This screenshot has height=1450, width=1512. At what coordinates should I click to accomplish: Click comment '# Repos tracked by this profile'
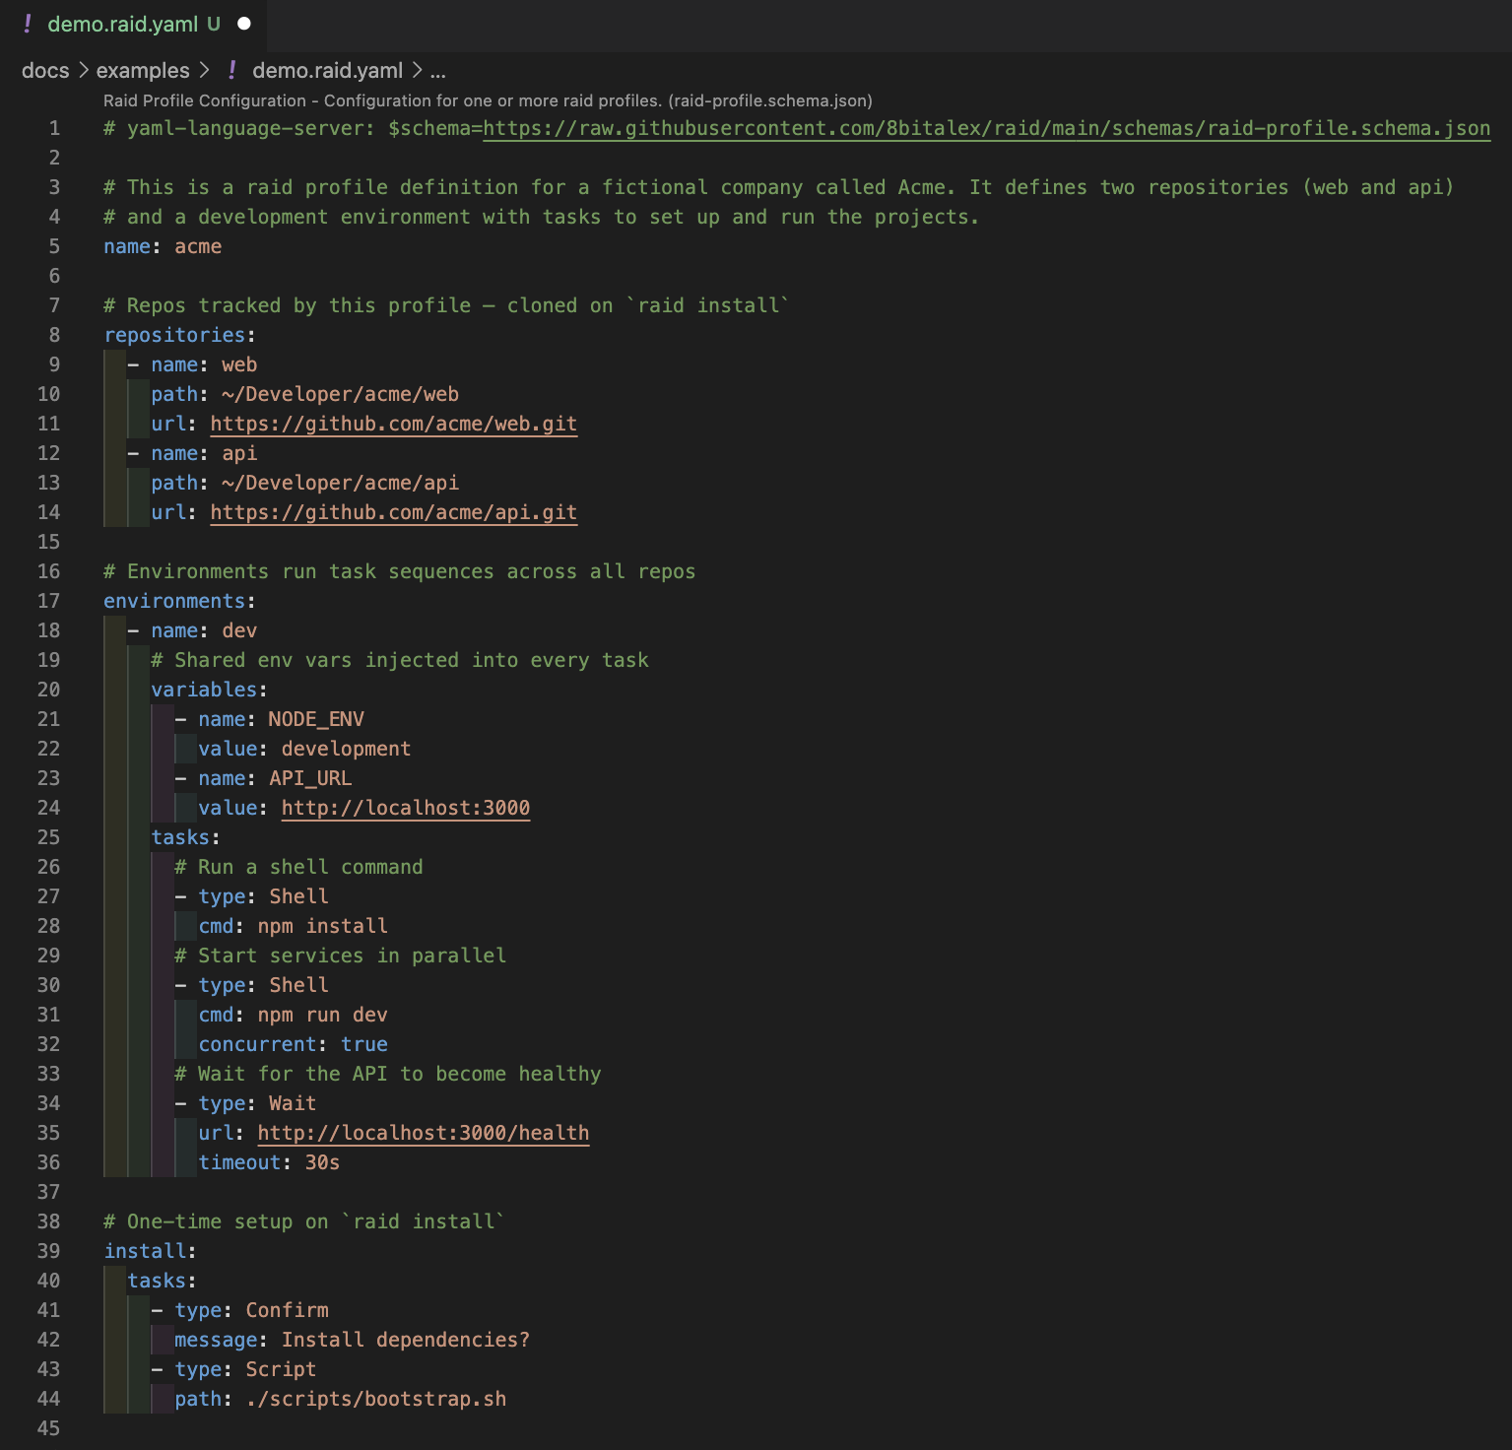[x=447, y=306]
